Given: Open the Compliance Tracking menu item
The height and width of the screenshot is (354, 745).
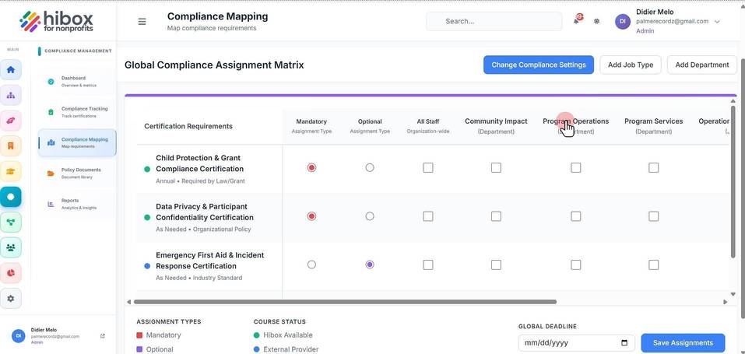Looking at the screenshot, I should tap(77, 112).
